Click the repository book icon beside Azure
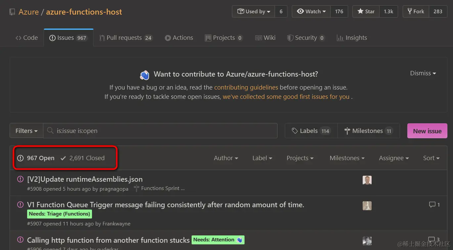Image resolution: width=453 pixels, height=250 pixels. click(x=12, y=12)
